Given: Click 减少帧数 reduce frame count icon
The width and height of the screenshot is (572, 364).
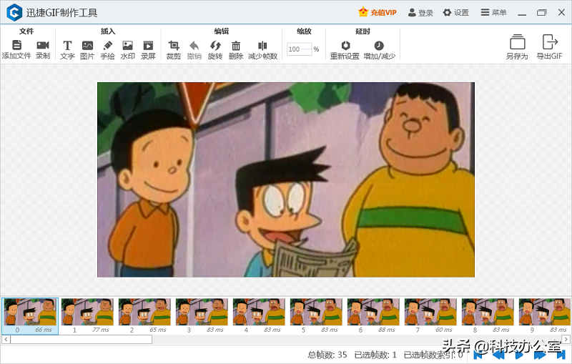Looking at the screenshot, I should pos(262,46).
